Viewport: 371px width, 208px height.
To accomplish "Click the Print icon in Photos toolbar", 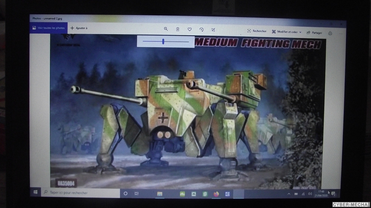I will [330, 33].
